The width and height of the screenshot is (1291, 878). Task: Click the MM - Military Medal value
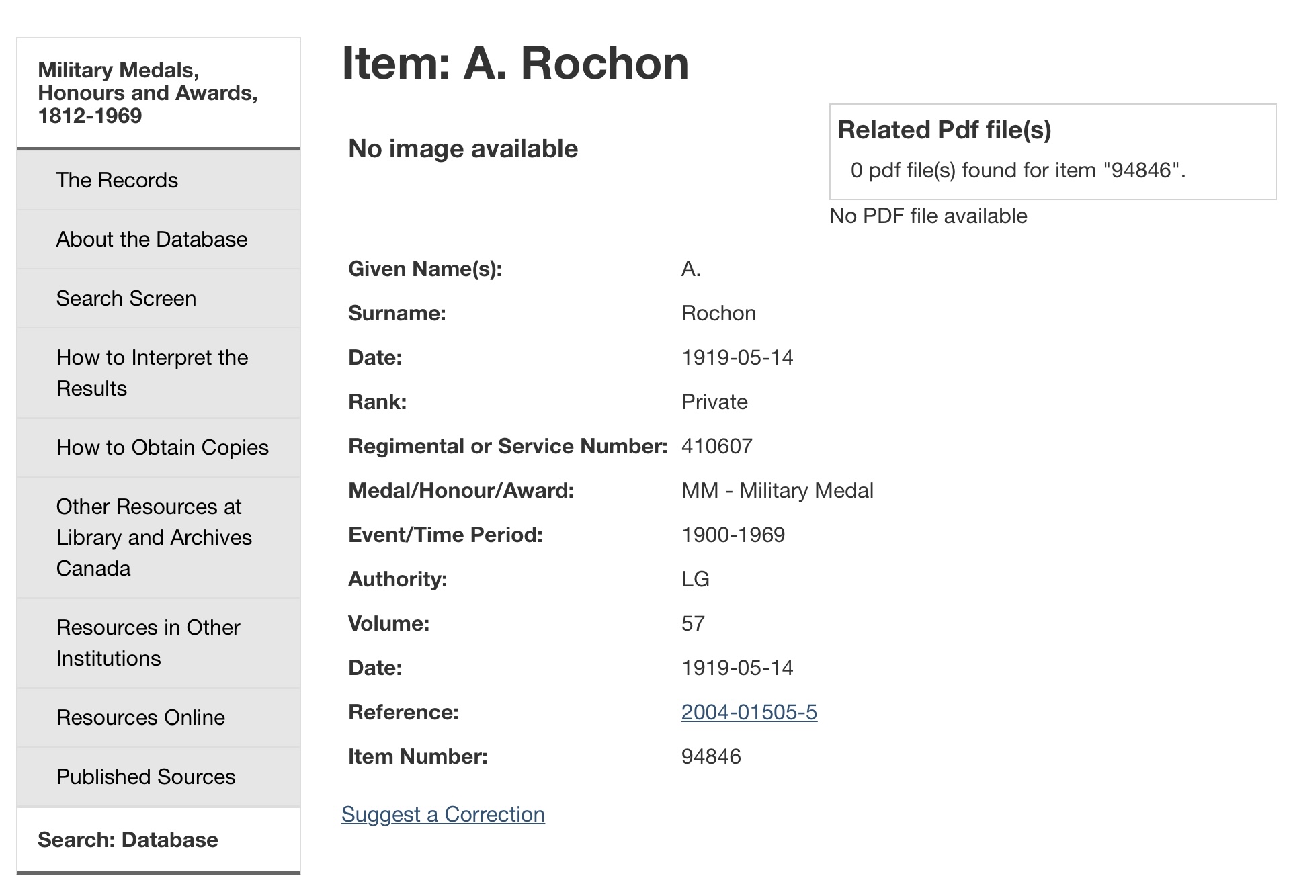(x=778, y=490)
